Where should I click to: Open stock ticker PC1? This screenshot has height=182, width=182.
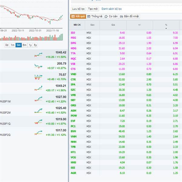click(73, 126)
